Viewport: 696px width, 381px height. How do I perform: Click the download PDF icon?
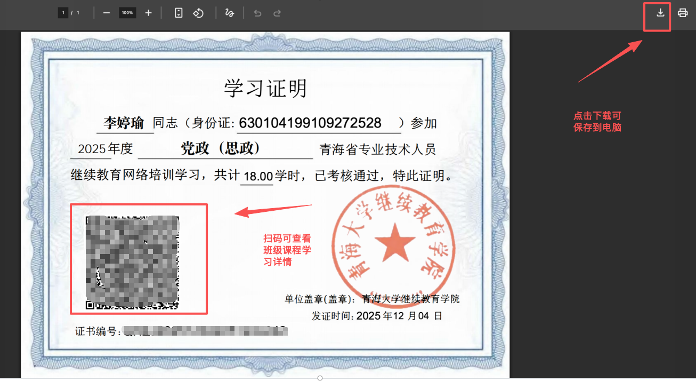coord(660,13)
